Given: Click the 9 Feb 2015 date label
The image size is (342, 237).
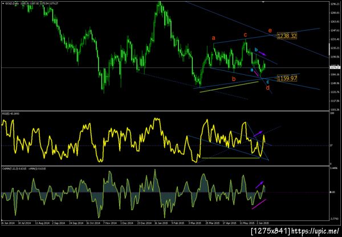Looking at the screenshot, I should pos(178,223).
